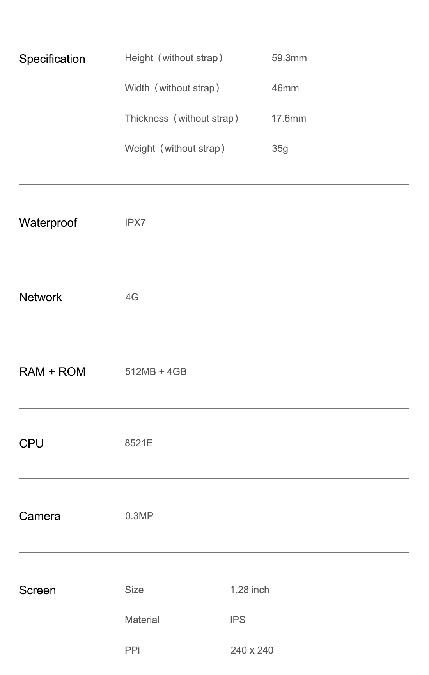429x675 pixels.
Task: Select the 17.6mm thickness value
Action: point(289,119)
